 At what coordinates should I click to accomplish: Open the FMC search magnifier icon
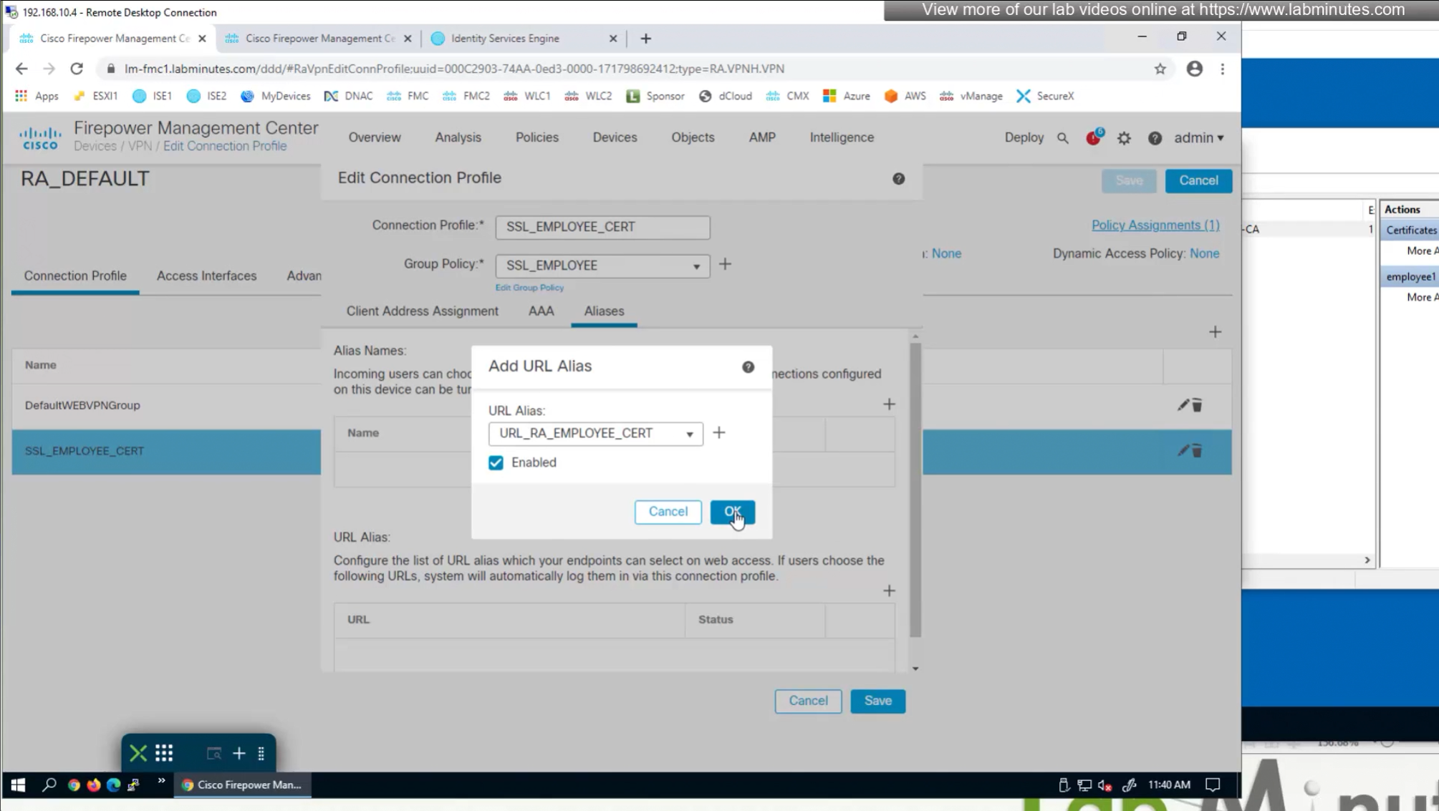click(1062, 138)
